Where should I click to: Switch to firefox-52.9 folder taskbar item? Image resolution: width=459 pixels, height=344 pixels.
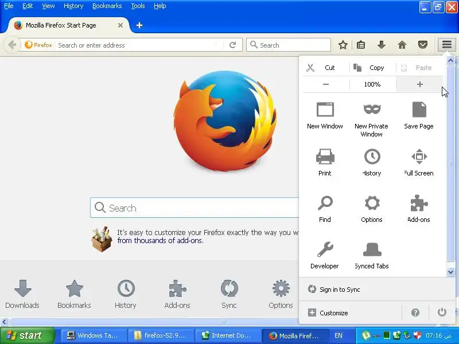point(161,335)
